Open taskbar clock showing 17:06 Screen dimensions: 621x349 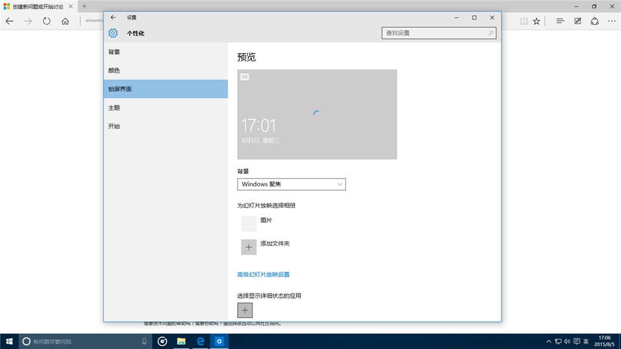605,341
